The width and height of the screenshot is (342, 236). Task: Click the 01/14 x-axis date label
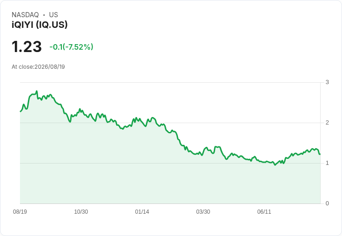[x=142, y=211]
